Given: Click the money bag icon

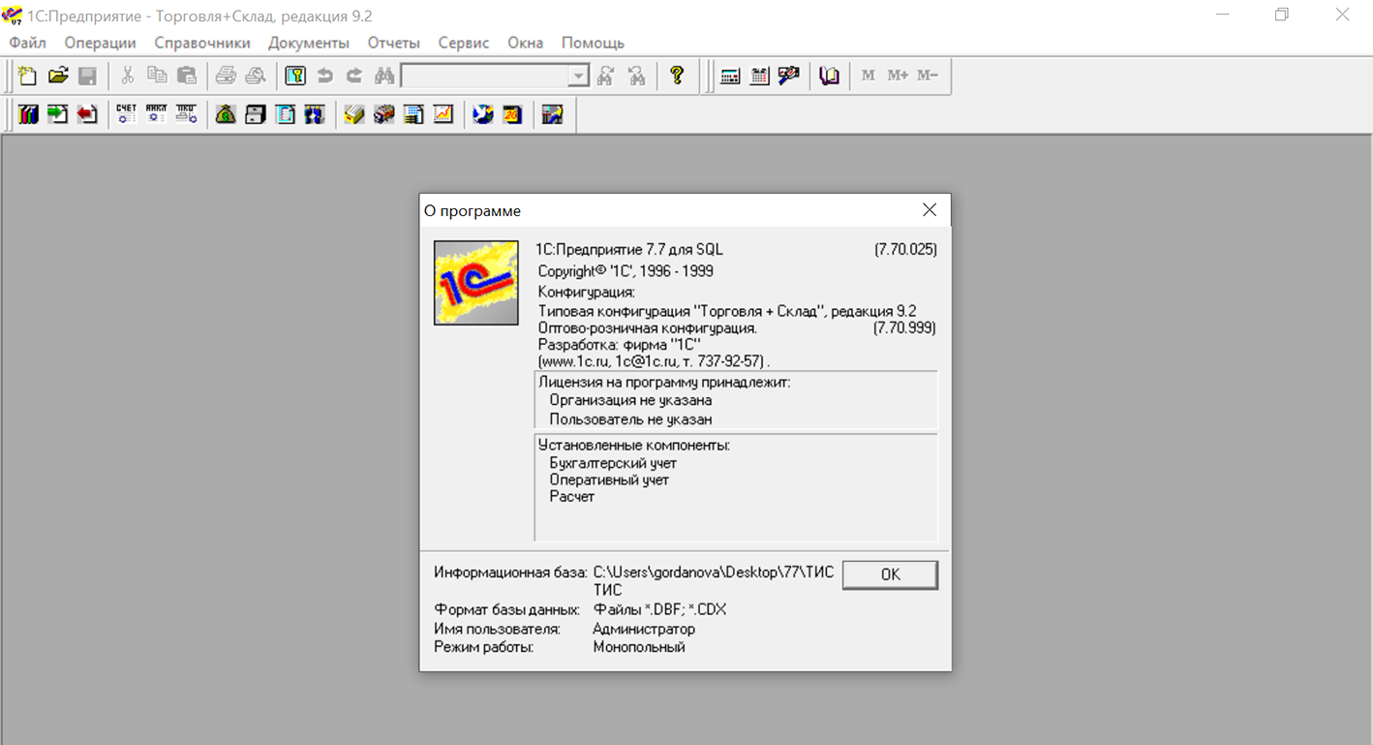Looking at the screenshot, I should point(226,114).
